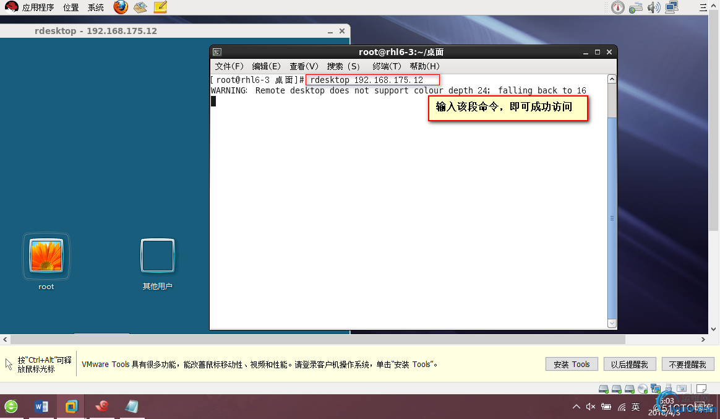Click the CPU frequency gauge applet

click(617, 7)
